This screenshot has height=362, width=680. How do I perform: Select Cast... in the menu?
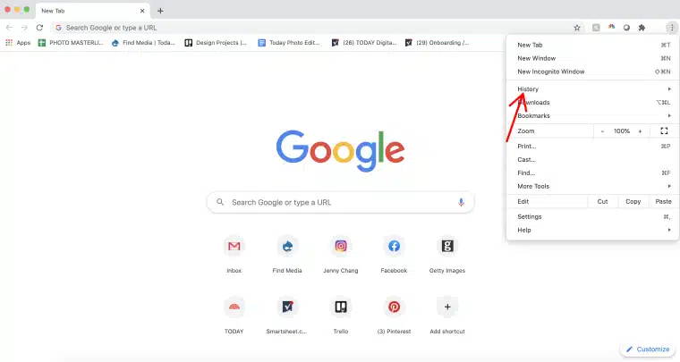pos(593,160)
